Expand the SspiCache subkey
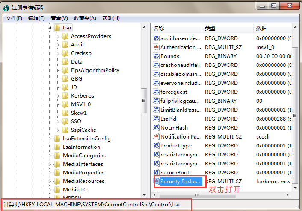The width and height of the screenshot is (302, 211). tap(58, 130)
